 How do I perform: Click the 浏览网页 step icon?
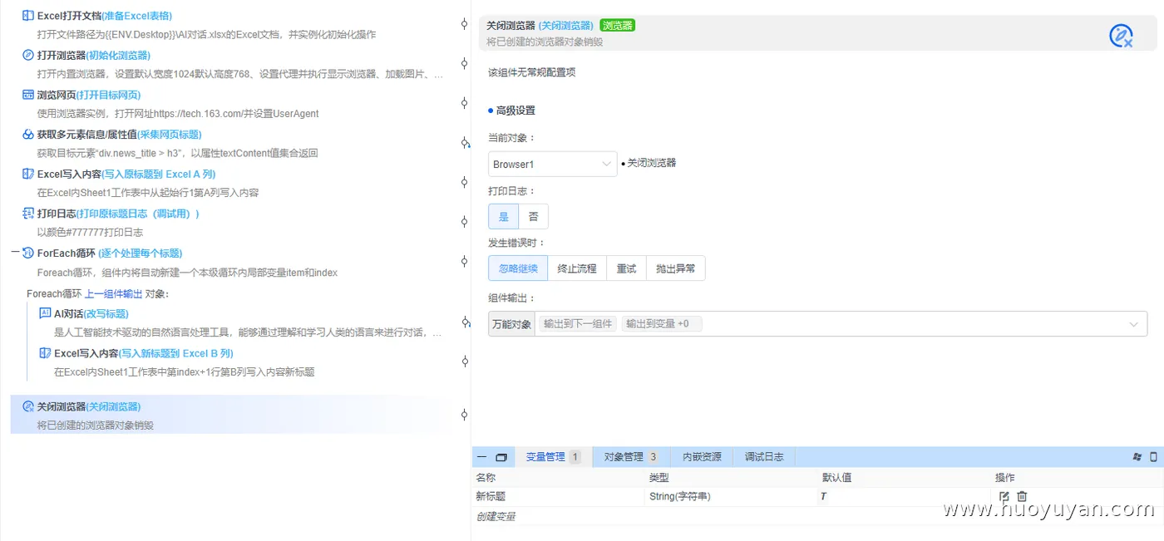(x=28, y=95)
